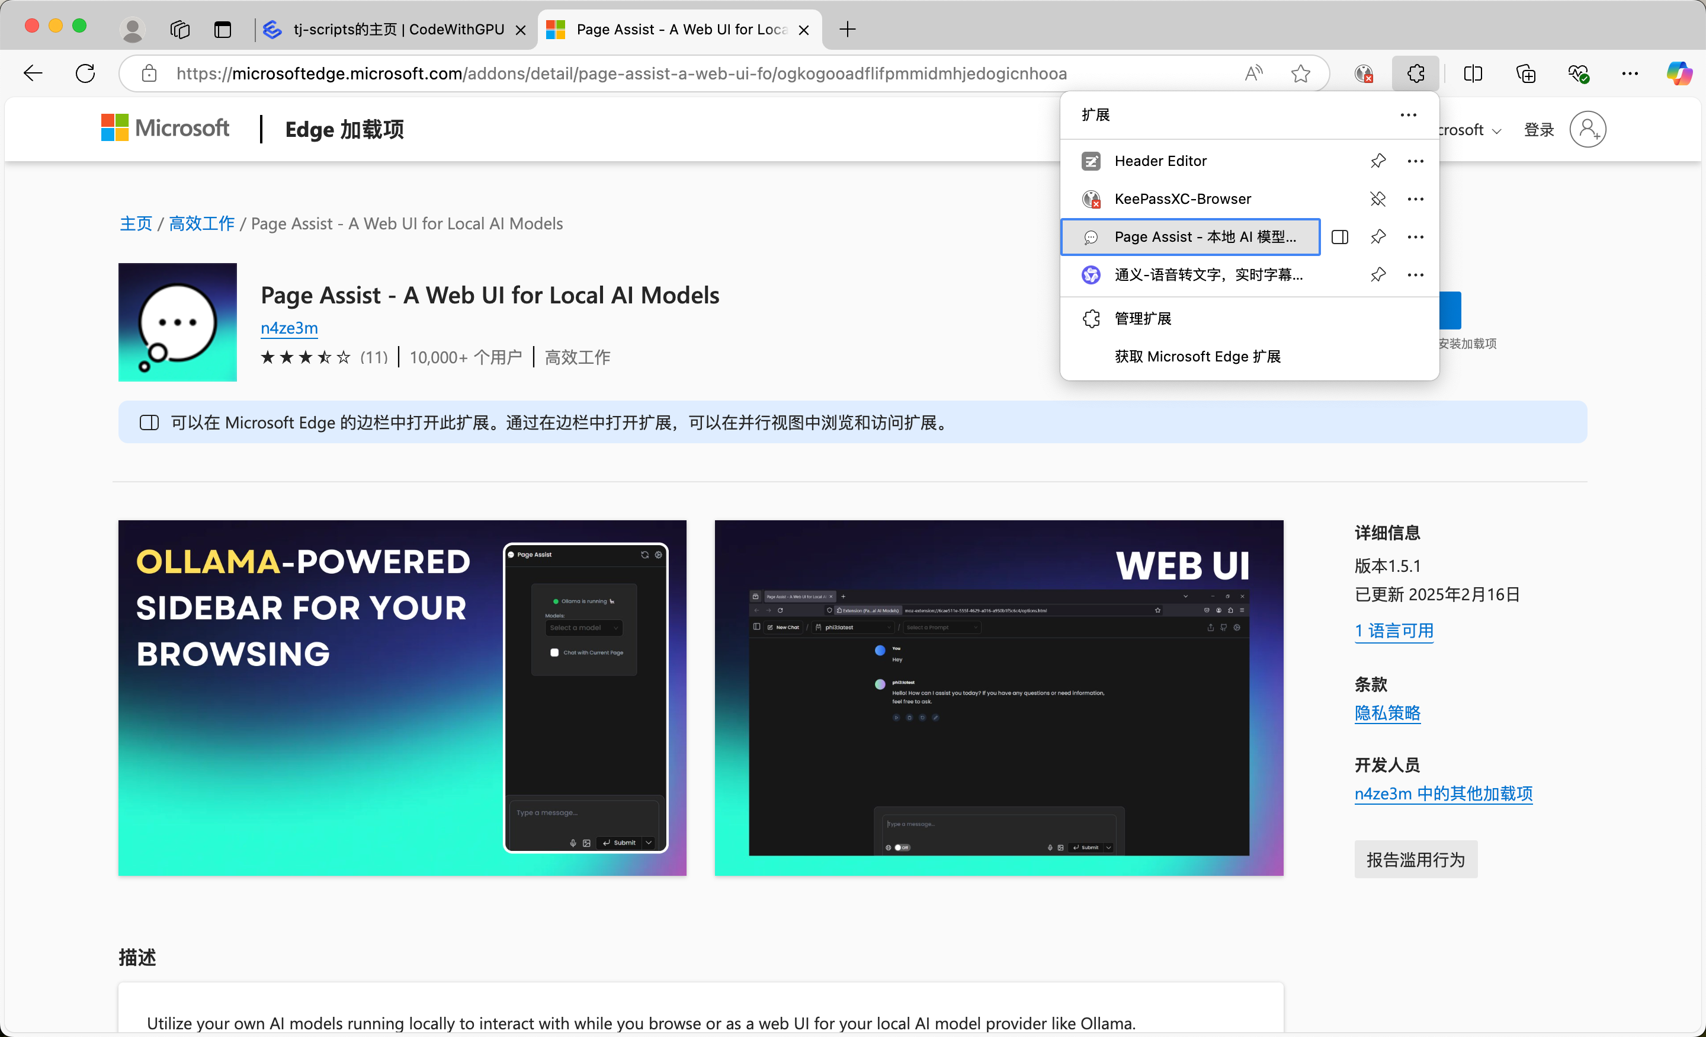This screenshot has width=1706, height=1037.
Task: Open more actions for 通义 extension
Action: coord(1415,275)
